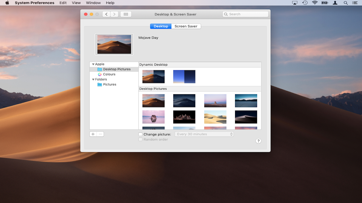Click the Desktop & Screen Saver window title
The image size is (362, 203).
175,14
